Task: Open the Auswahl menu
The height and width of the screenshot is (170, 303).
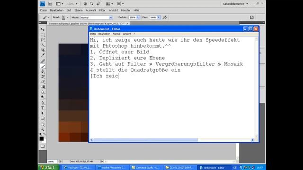Action: click(x=91, y=10)
